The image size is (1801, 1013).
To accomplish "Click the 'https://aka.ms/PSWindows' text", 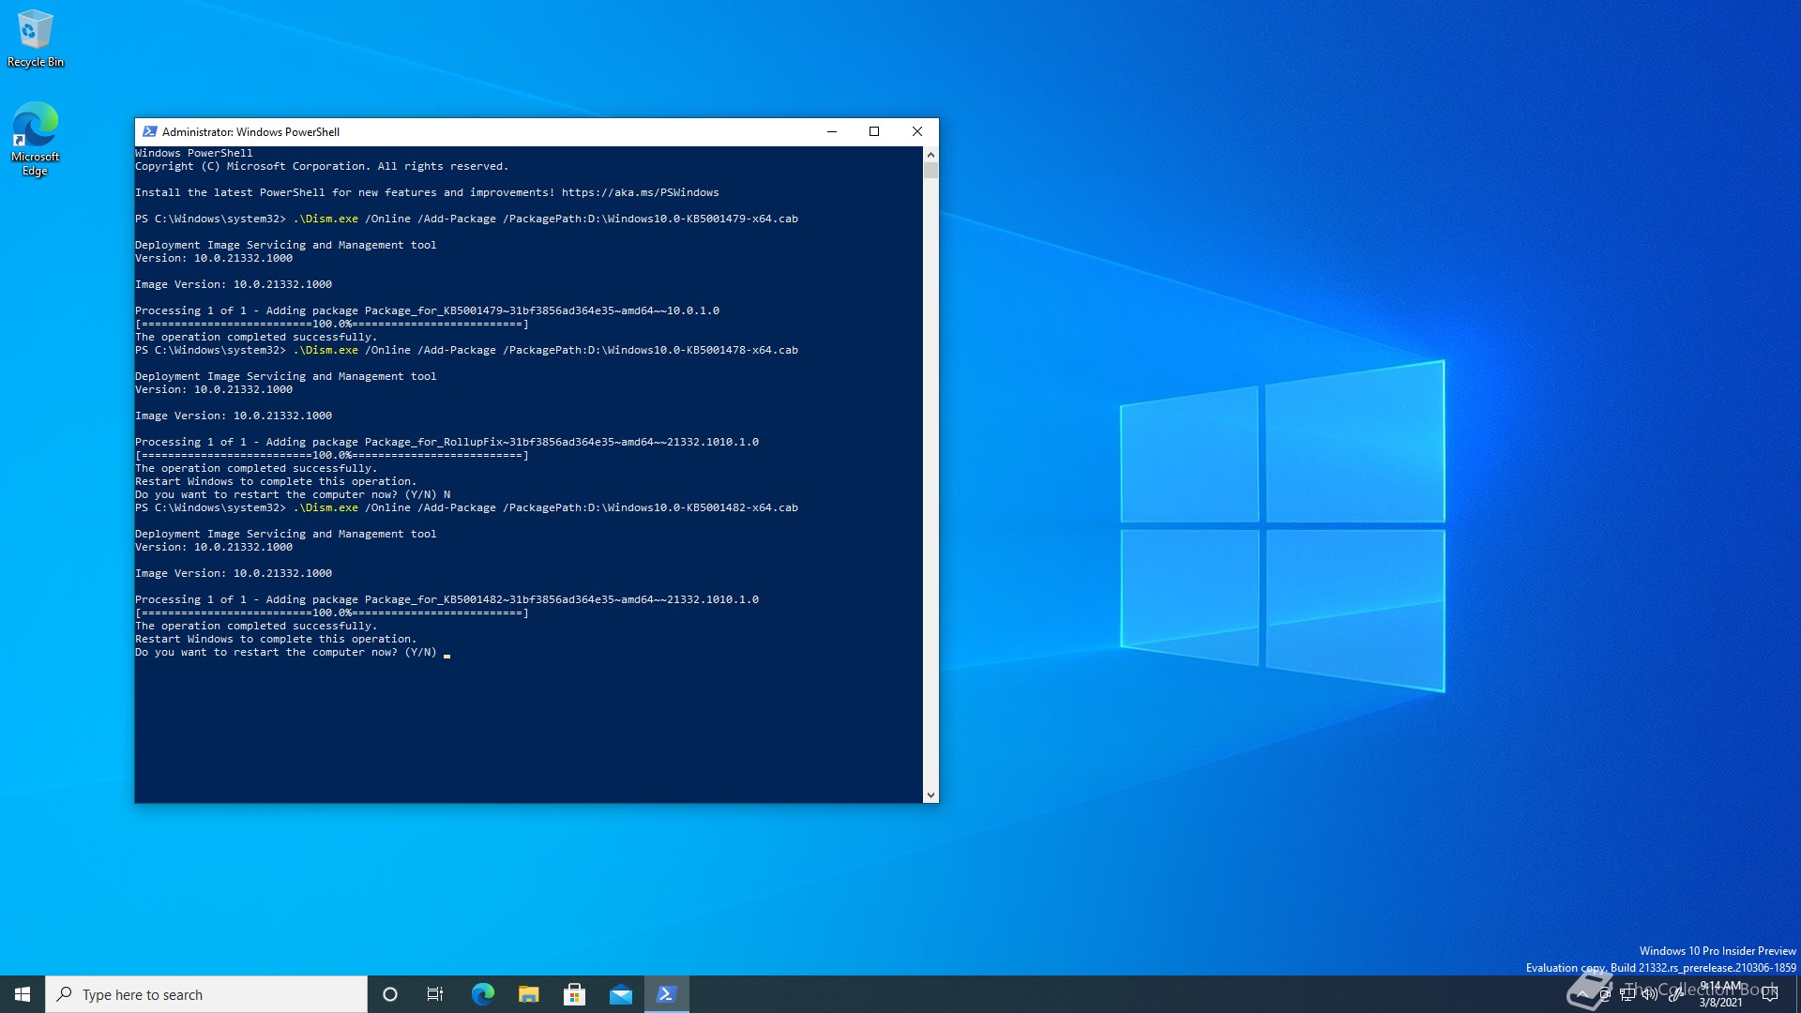I will tap(640, 192).
